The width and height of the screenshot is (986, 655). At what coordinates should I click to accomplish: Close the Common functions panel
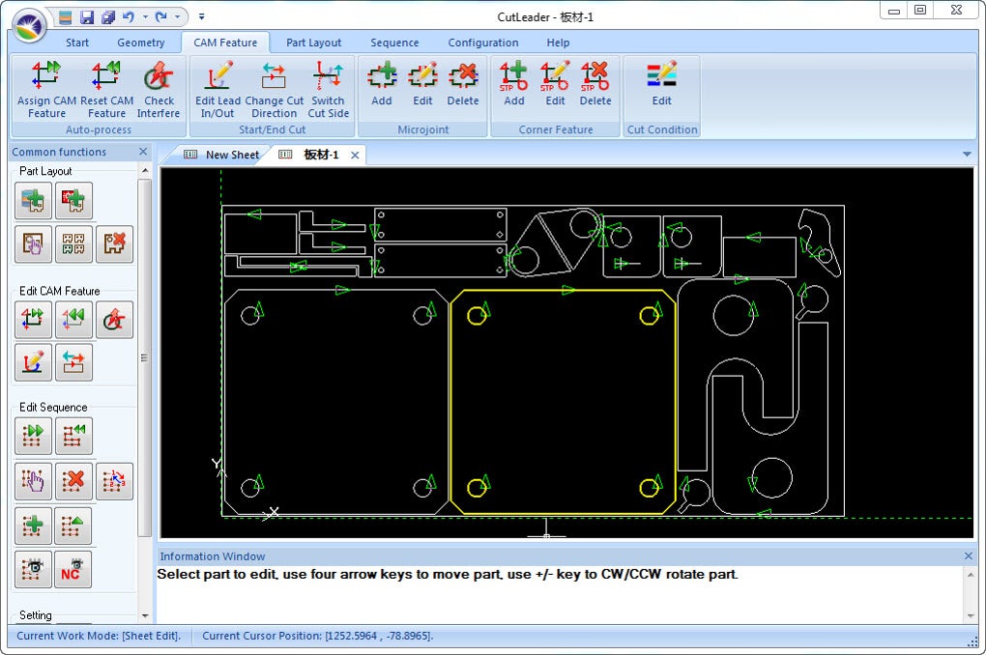(x=143, y=152)
